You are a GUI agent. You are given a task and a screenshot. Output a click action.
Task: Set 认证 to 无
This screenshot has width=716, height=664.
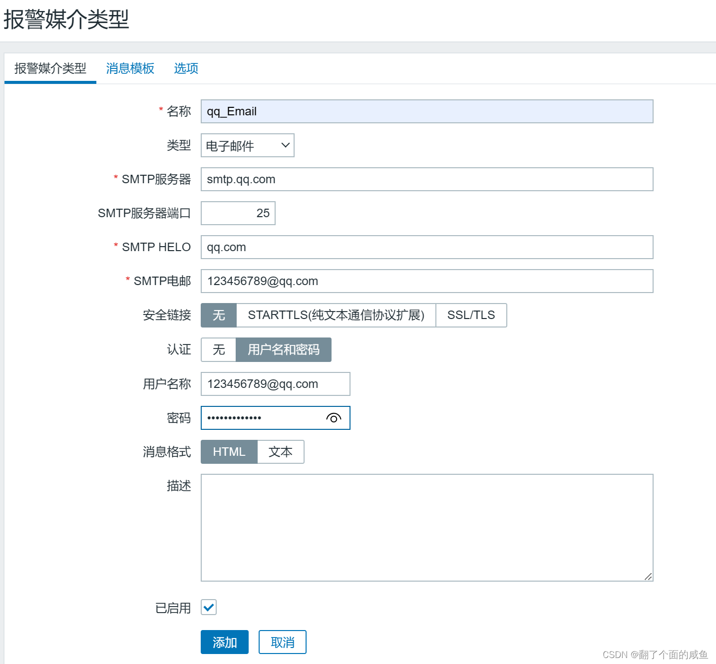pos(218,349)
